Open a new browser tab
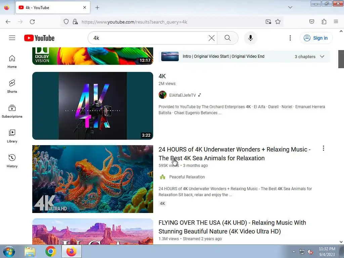The width and height of the screenshot is (344, 258). click(97, 8)
